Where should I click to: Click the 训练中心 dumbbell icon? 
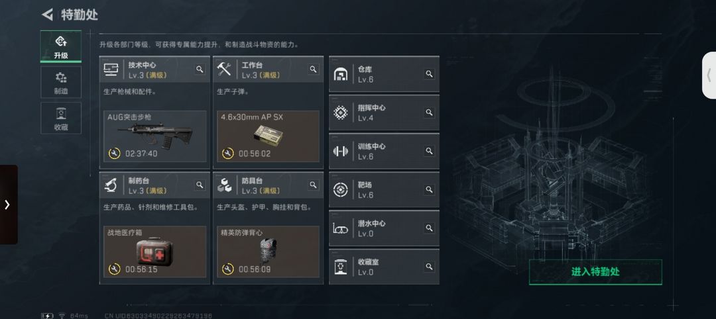tap(341, 151)
